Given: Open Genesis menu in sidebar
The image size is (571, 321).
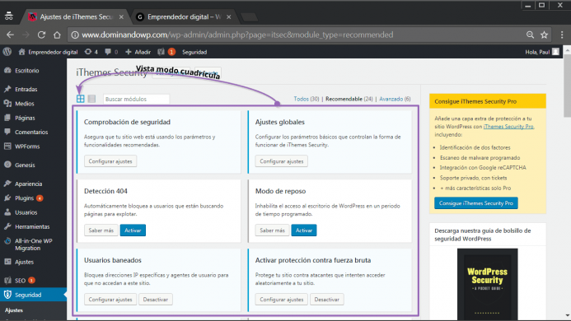Looking at the screenshot, I should (x=25, y=165).
